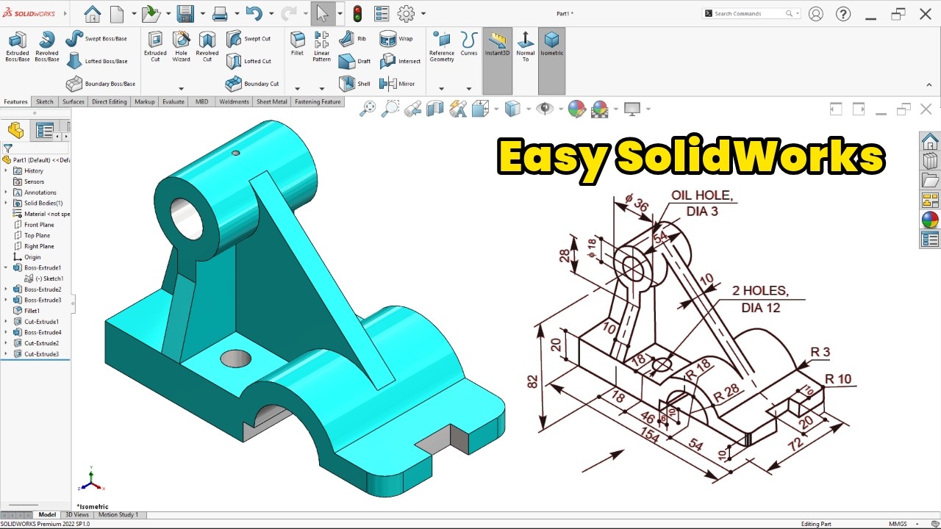Click the Zoom to Fit icon
Image resolution: width=941 pixels, height=529 pixels.
click(368, 109)
